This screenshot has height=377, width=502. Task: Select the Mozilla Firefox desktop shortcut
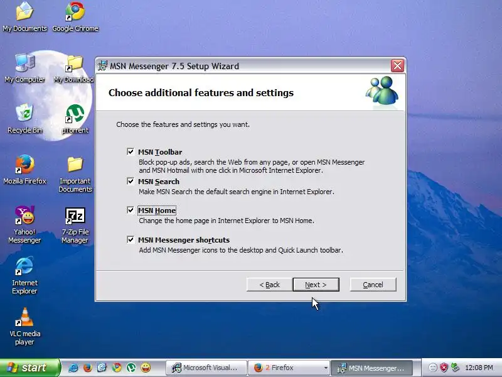24,170
